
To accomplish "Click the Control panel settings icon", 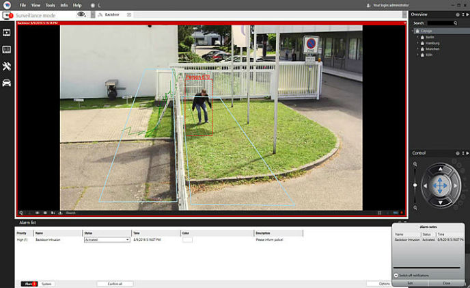I will [x=458, y=153].
